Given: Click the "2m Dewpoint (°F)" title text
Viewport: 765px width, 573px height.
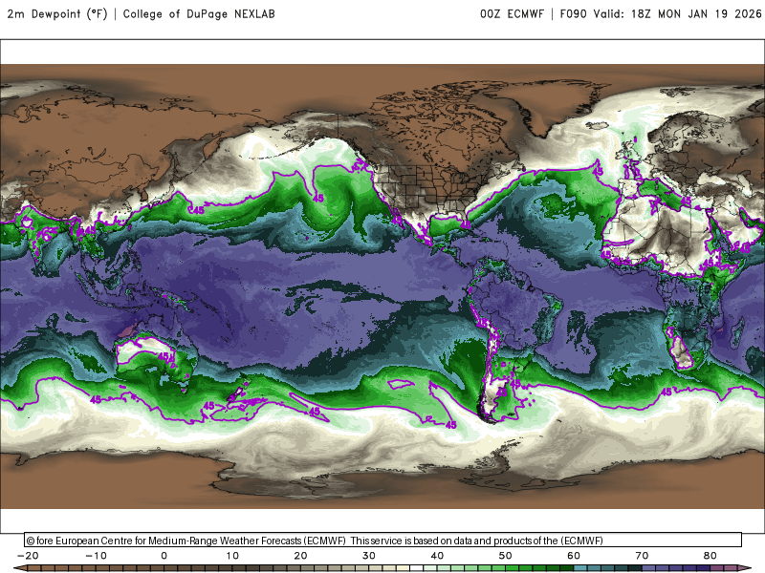Looking at the screenshot, I should click(x=57, y=14).
